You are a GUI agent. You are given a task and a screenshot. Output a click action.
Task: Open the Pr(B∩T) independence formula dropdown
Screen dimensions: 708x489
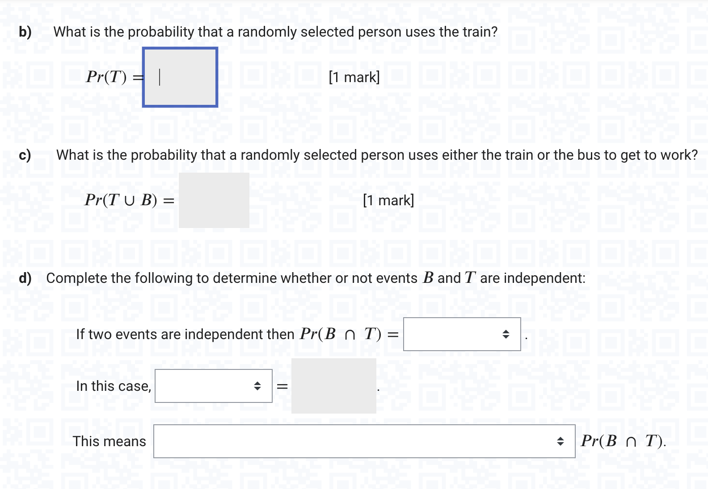pyautogui.click(x=460, y=334)
